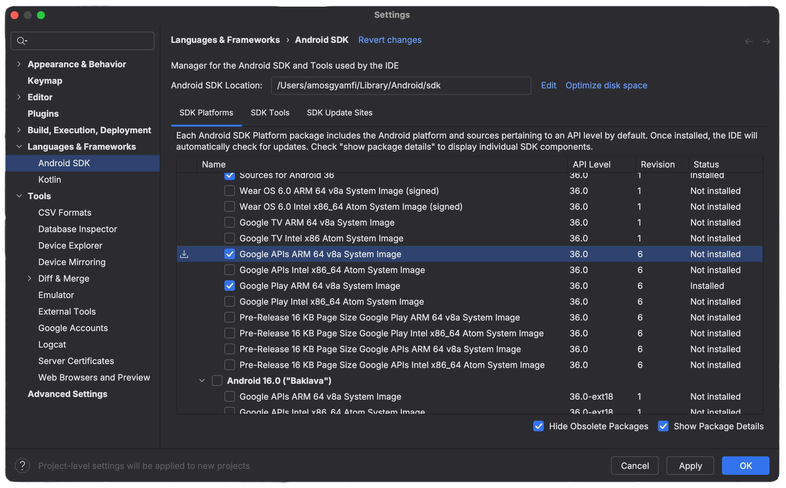Image resolution: width=786 pixels, height=488 pixels.
Task: Open SDK Update Sites tab
Action: point(340,113)
